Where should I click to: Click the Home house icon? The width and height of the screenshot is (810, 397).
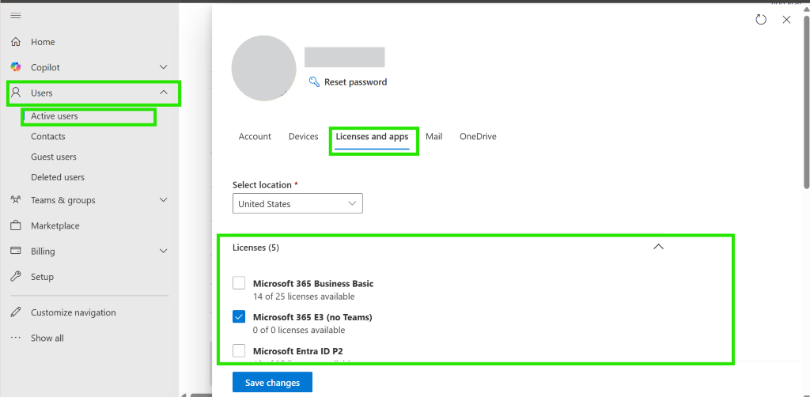tap(16, 42)
